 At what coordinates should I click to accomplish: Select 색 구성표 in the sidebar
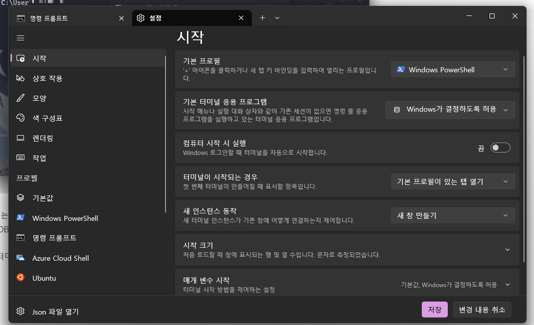click(88, 118)
